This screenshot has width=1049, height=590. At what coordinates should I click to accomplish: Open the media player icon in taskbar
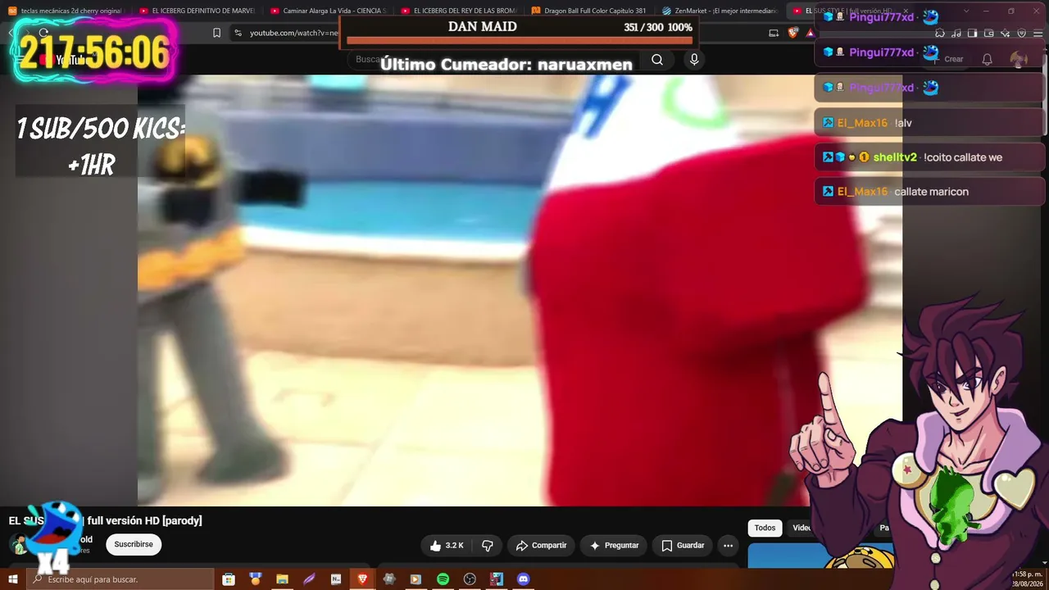pos(416,579)
